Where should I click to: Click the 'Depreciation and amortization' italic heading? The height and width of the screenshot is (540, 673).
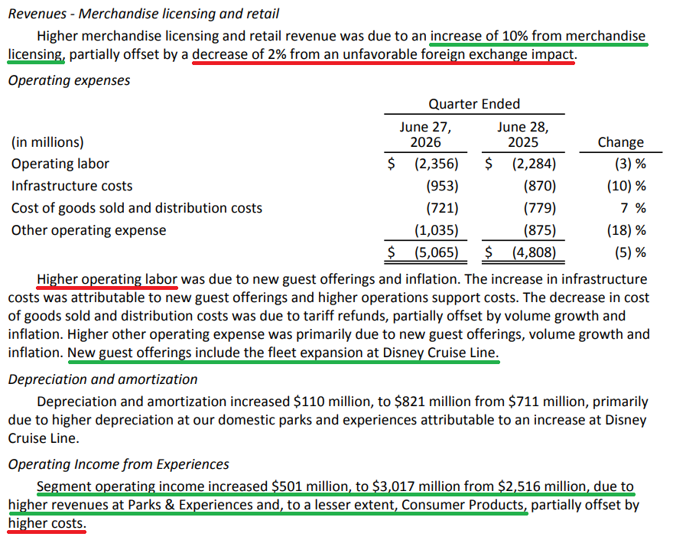102,379
